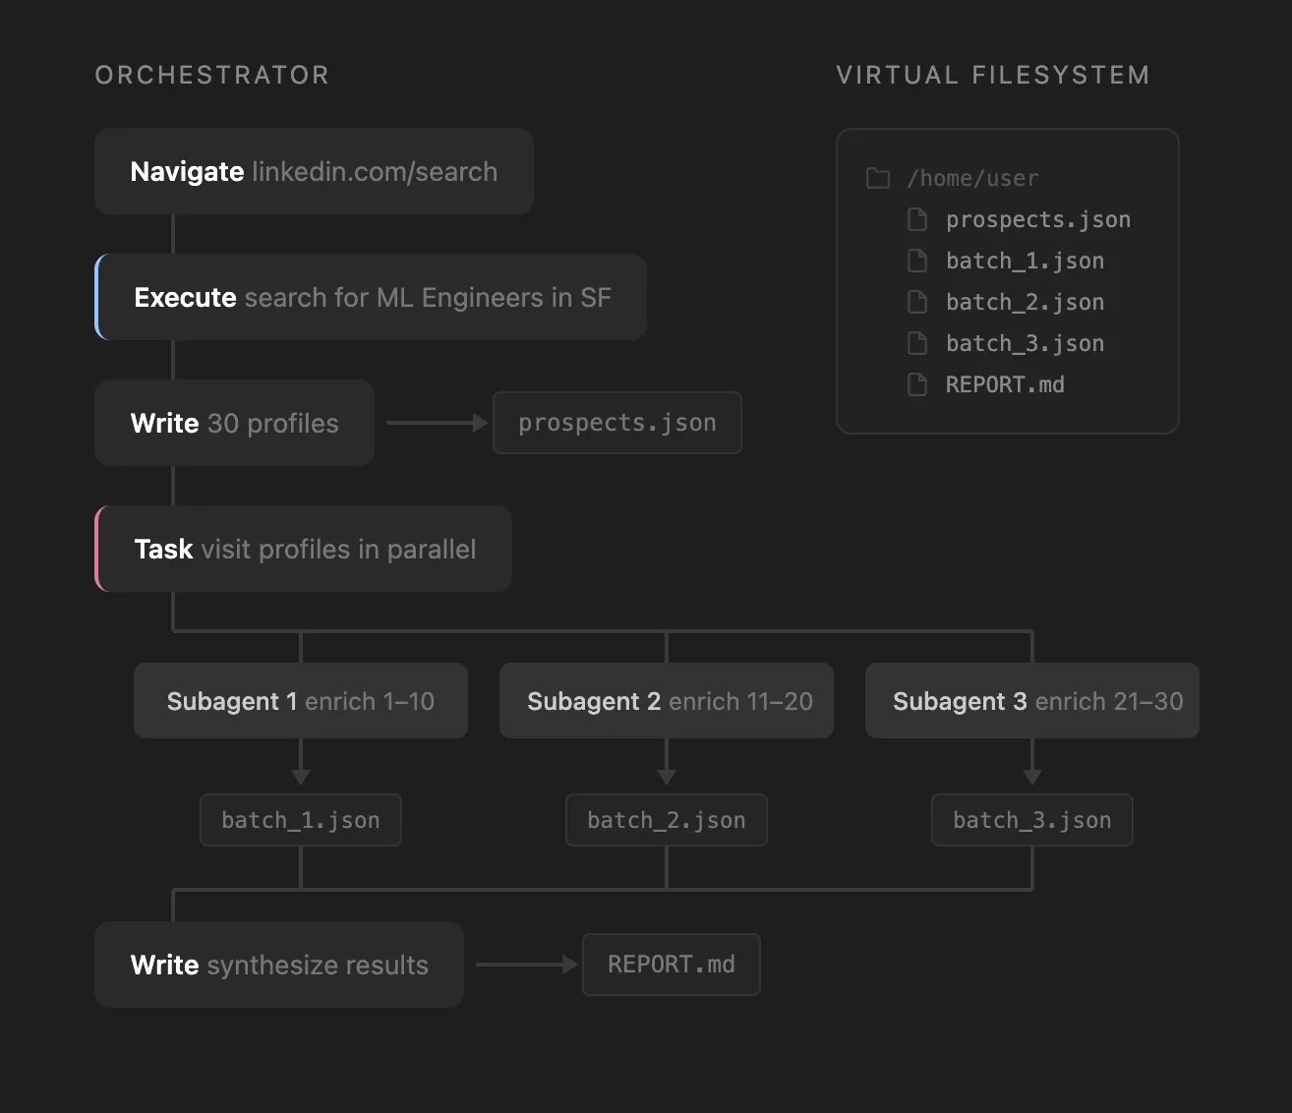
Task: Click file icon beside prospects.json in filesystem
Action: 917,219
